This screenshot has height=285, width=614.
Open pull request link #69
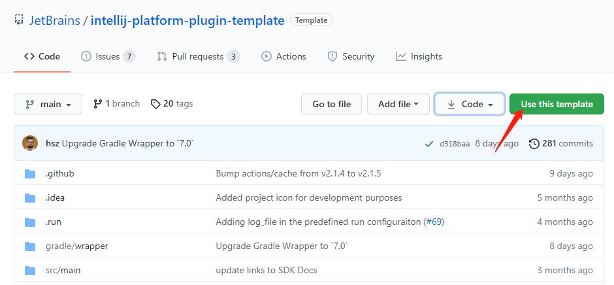coord(434,222)
